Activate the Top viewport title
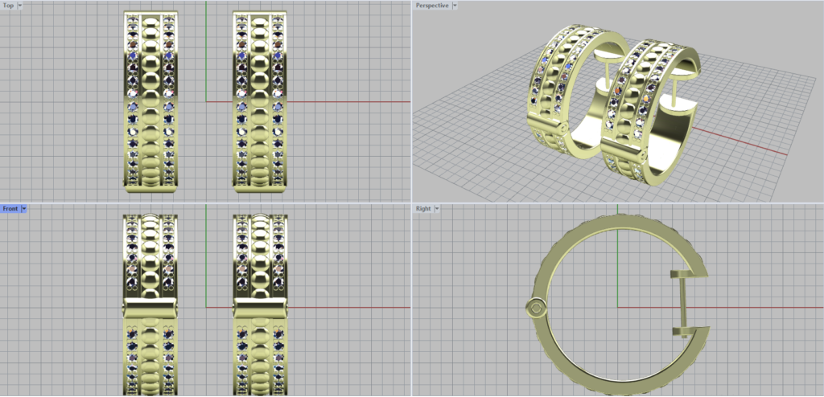The height and width of the screenshot is (397, 824). [8, 6]
